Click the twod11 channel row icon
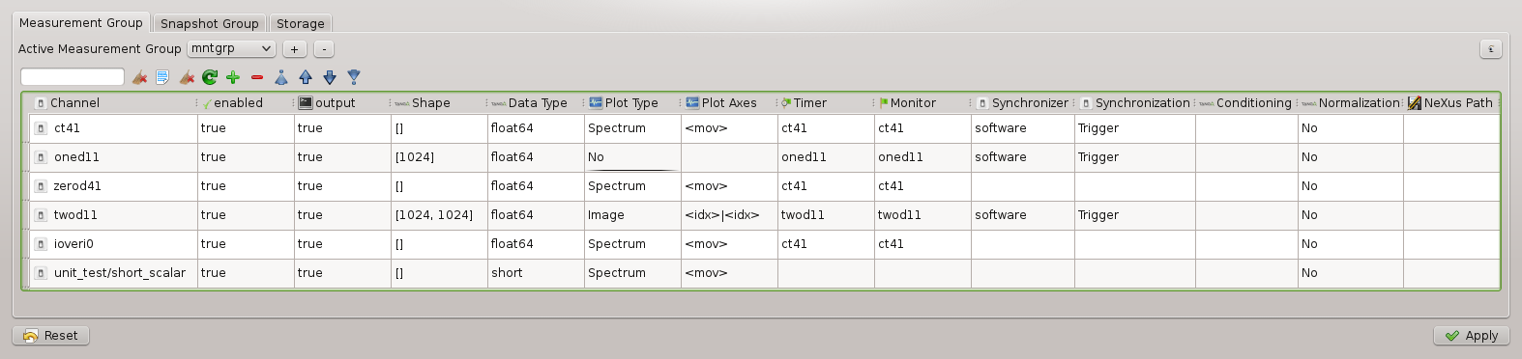1522x359 pixels. (x=41, y=215)
